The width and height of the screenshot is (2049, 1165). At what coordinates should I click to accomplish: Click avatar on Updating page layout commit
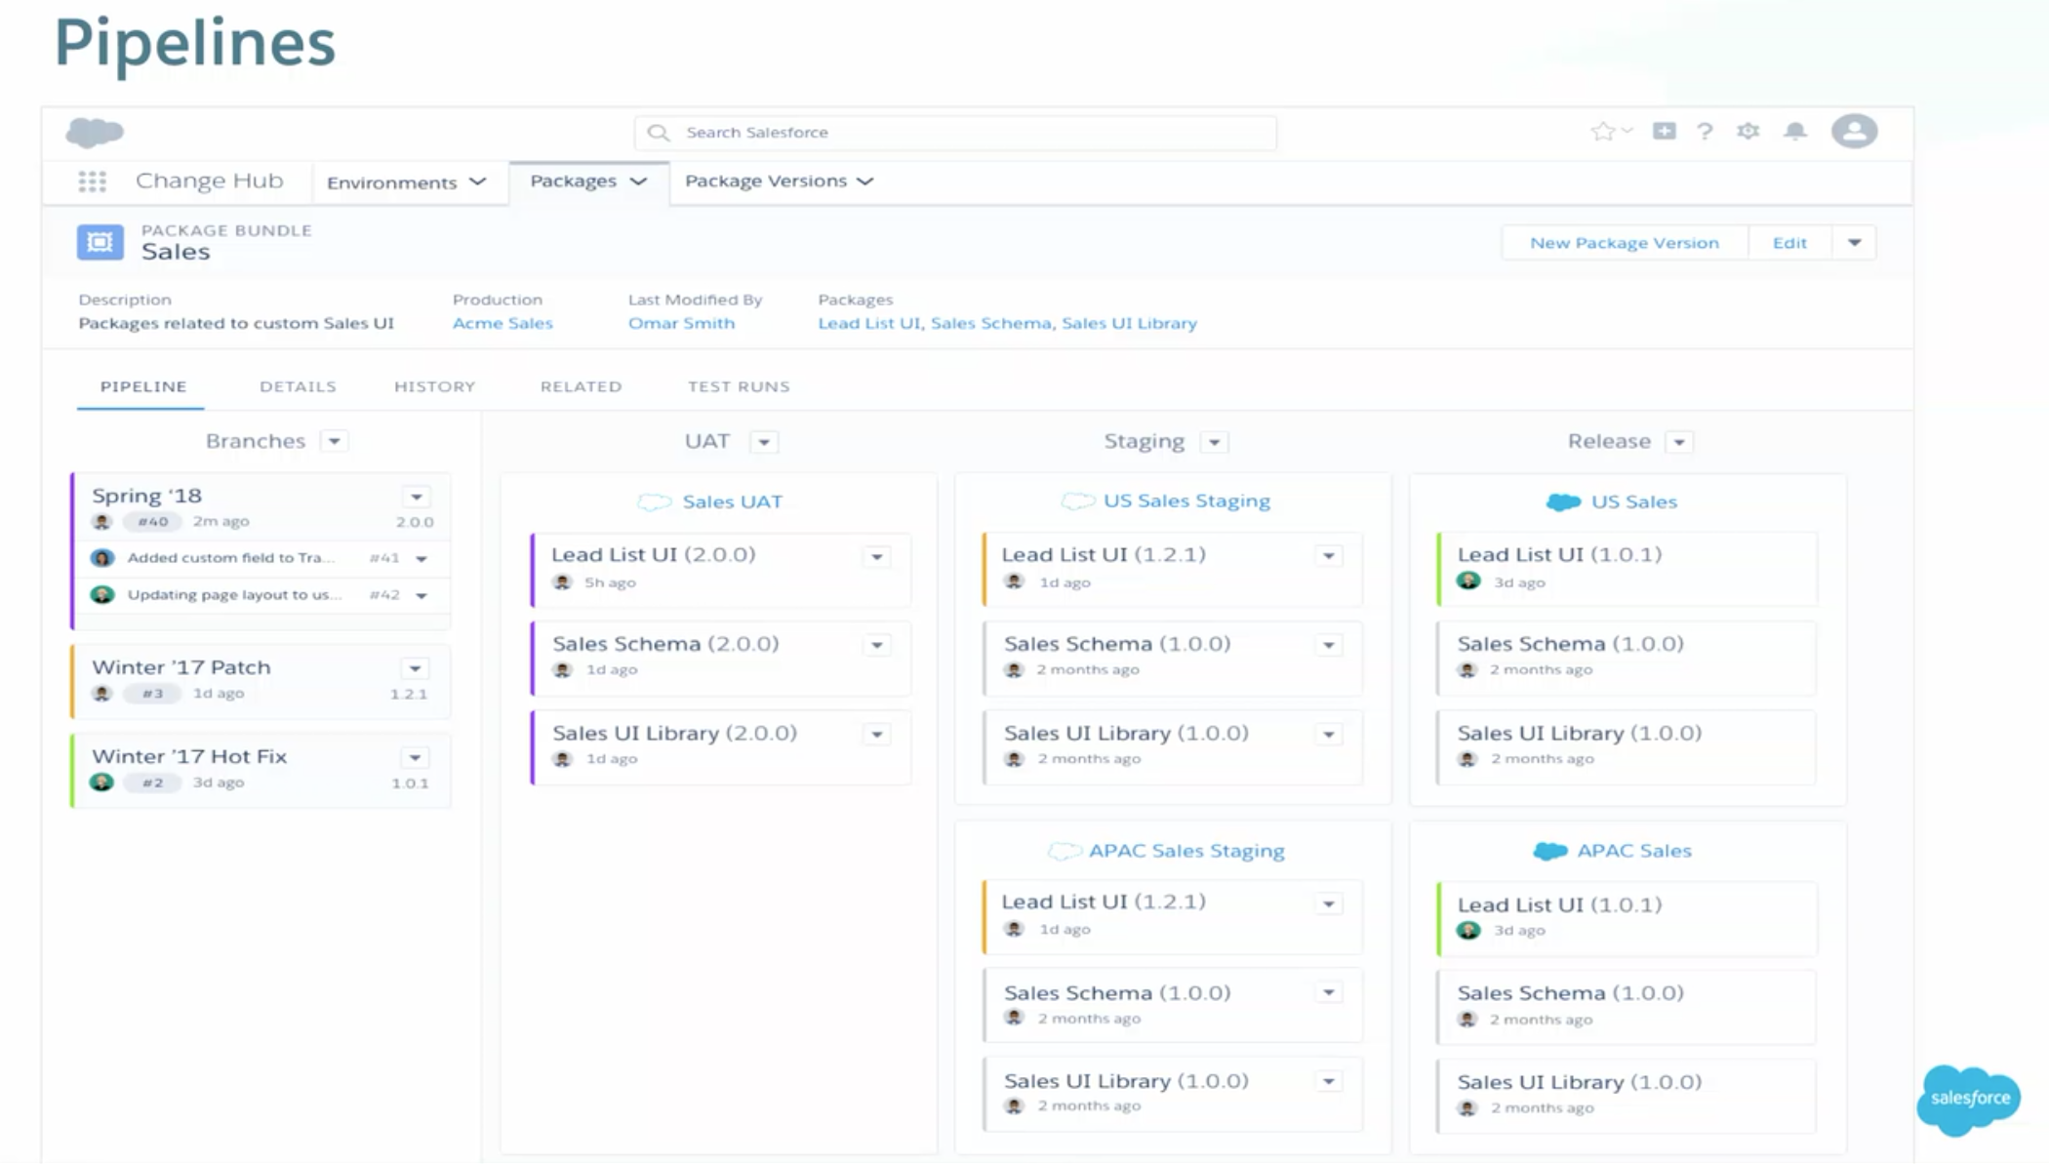[x=102, y=594]
